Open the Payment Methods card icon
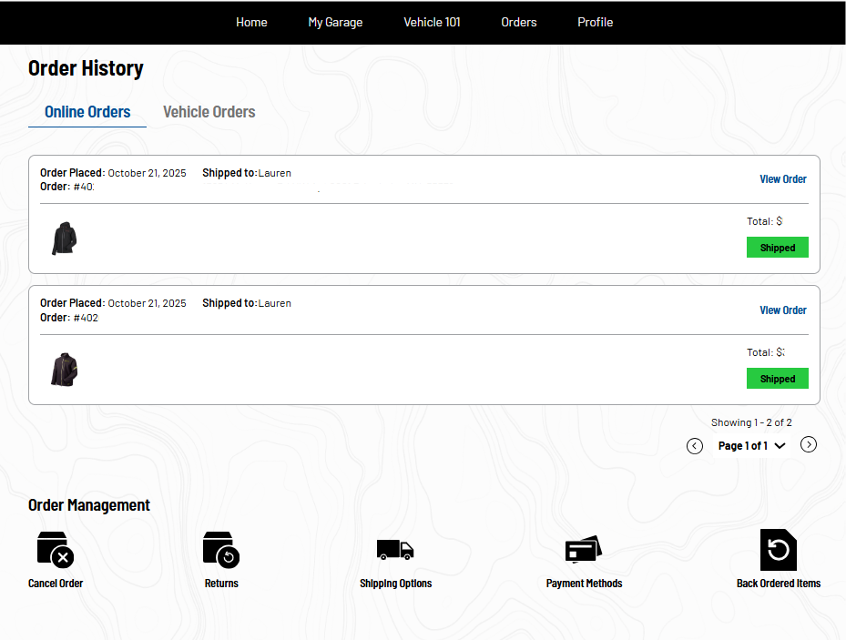The width and height of the screenshot is (846, 640). click(584, 550)
